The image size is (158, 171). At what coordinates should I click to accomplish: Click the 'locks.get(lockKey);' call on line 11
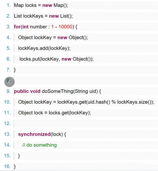[70, 113]
